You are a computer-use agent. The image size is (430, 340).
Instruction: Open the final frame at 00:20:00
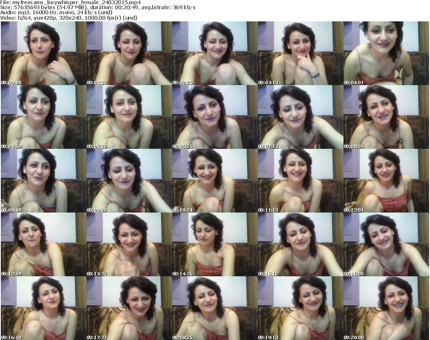386,308
